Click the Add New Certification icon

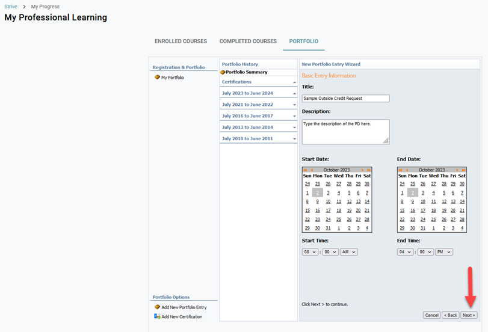pyautogui.click(x=157, y=317)
